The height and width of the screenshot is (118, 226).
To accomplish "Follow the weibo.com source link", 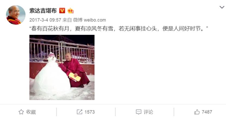I will click(95, 20).
